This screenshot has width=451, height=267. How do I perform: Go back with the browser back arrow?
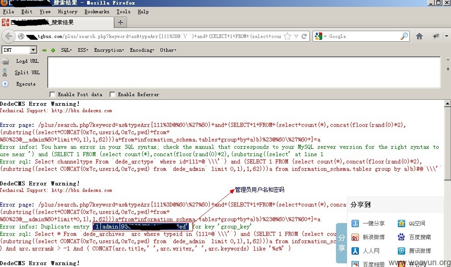click(8, 37)
